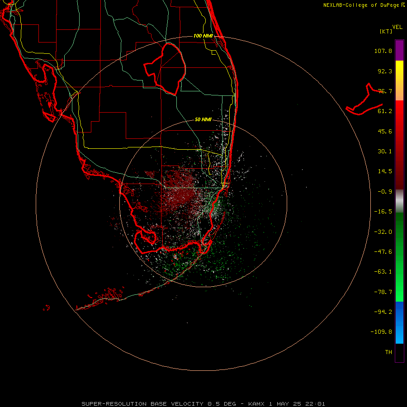The height and width of the screenshot is (407, 407).
Task: Click the 14.5 velocity scale value
Action: pos(385,171)
